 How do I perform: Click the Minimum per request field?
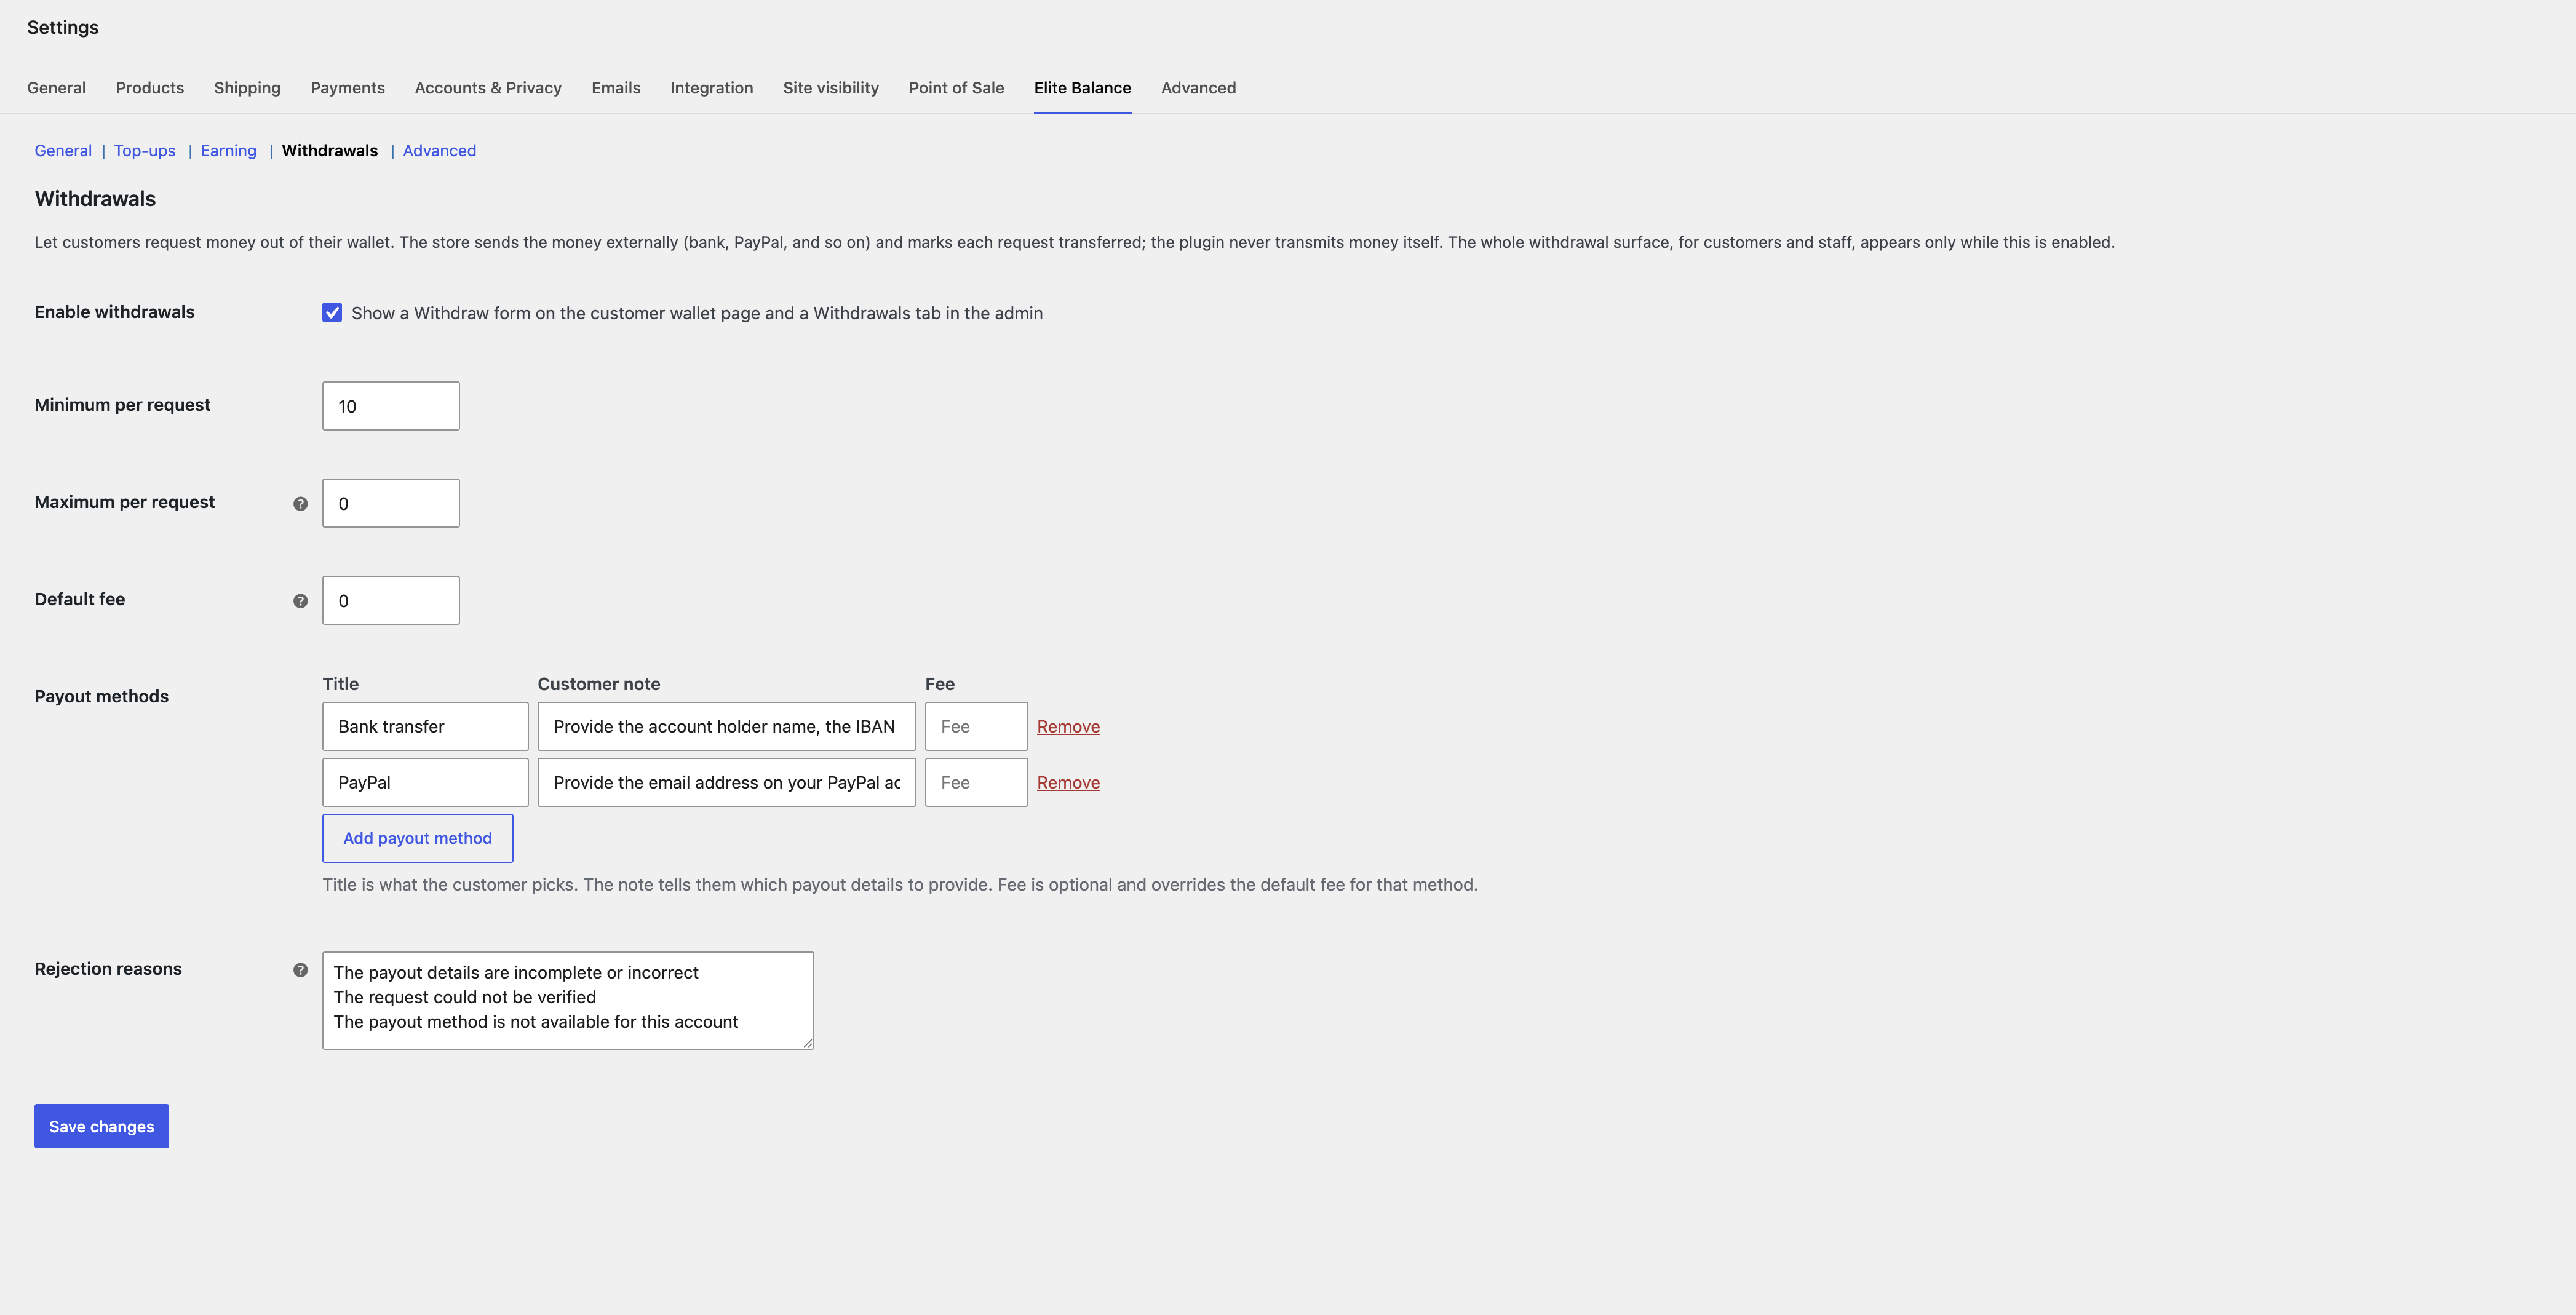point(391,406)
